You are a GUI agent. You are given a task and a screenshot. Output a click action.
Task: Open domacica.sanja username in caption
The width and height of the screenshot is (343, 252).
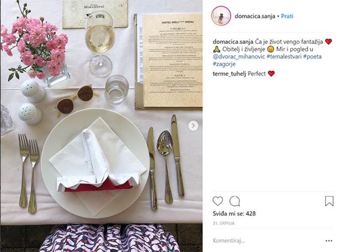233,42
